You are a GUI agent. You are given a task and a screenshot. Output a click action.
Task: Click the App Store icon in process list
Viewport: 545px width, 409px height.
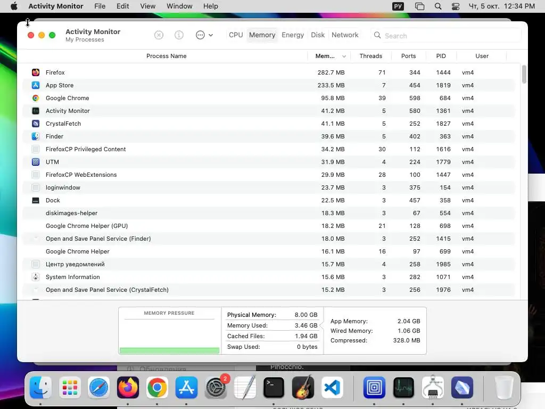36,85
